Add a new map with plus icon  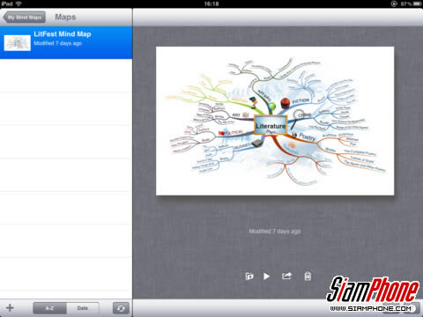click(x=10, y=307)
